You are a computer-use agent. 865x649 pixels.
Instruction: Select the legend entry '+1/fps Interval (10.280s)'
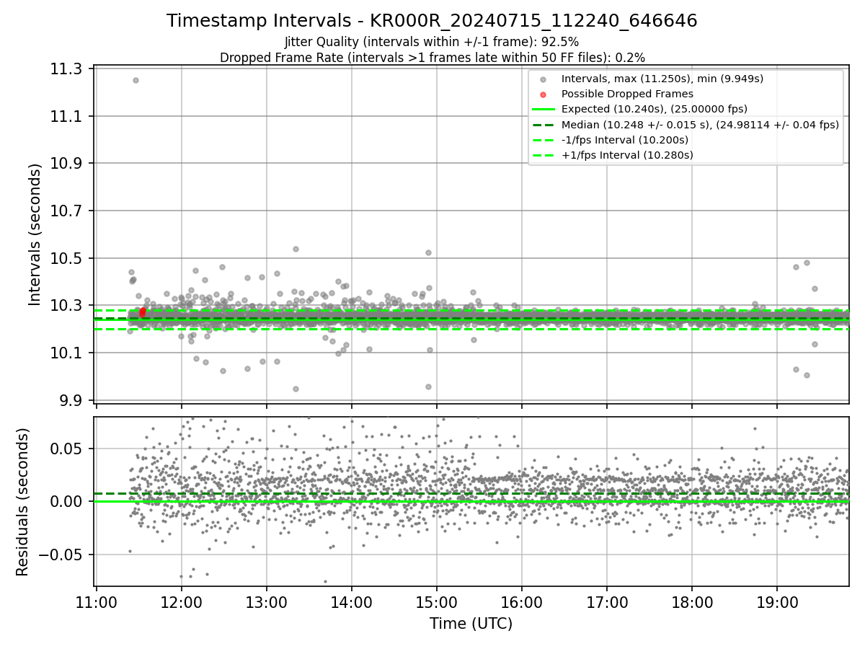(x=627, y=155)
